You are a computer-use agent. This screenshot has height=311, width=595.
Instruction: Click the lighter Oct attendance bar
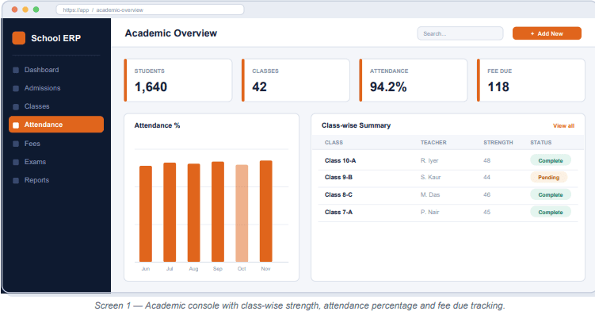point(242,213)
